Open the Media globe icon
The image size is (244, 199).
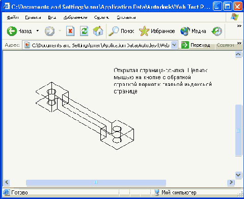coord(185,31)
